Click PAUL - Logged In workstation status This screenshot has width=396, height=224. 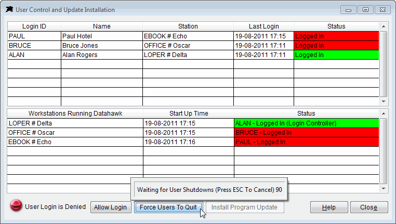[307, 142]
